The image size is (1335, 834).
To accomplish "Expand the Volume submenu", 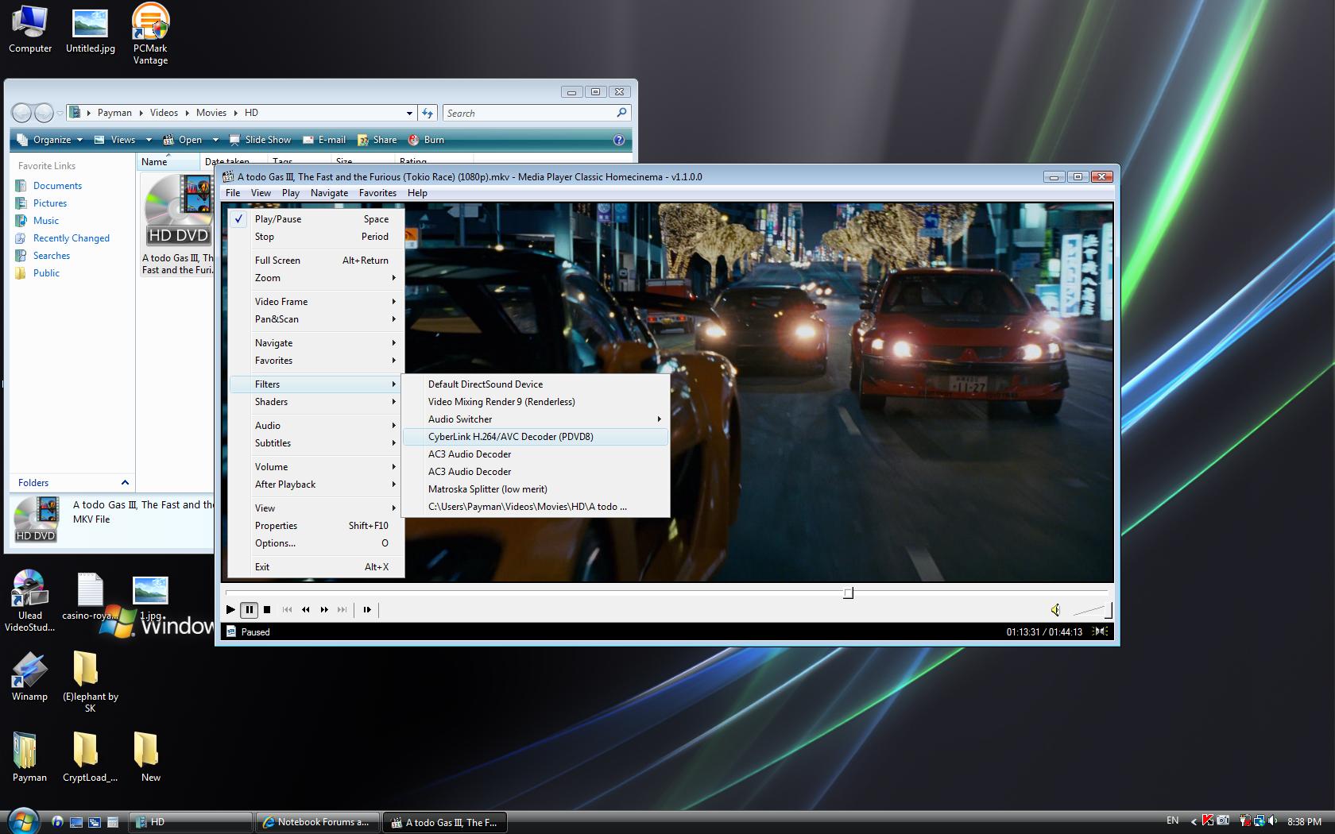I will click(316, 467).
